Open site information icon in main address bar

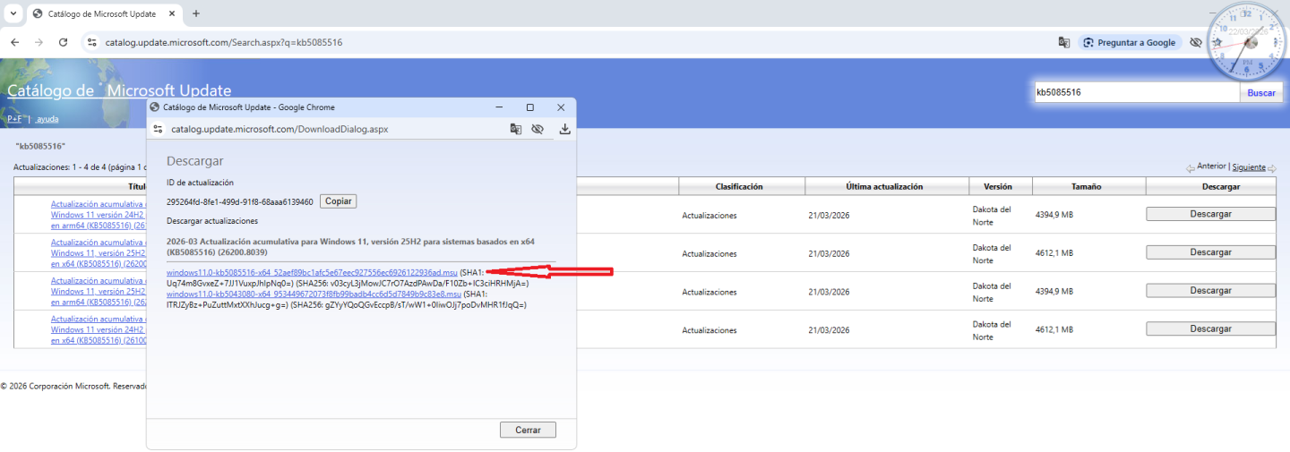pos(90,42)
